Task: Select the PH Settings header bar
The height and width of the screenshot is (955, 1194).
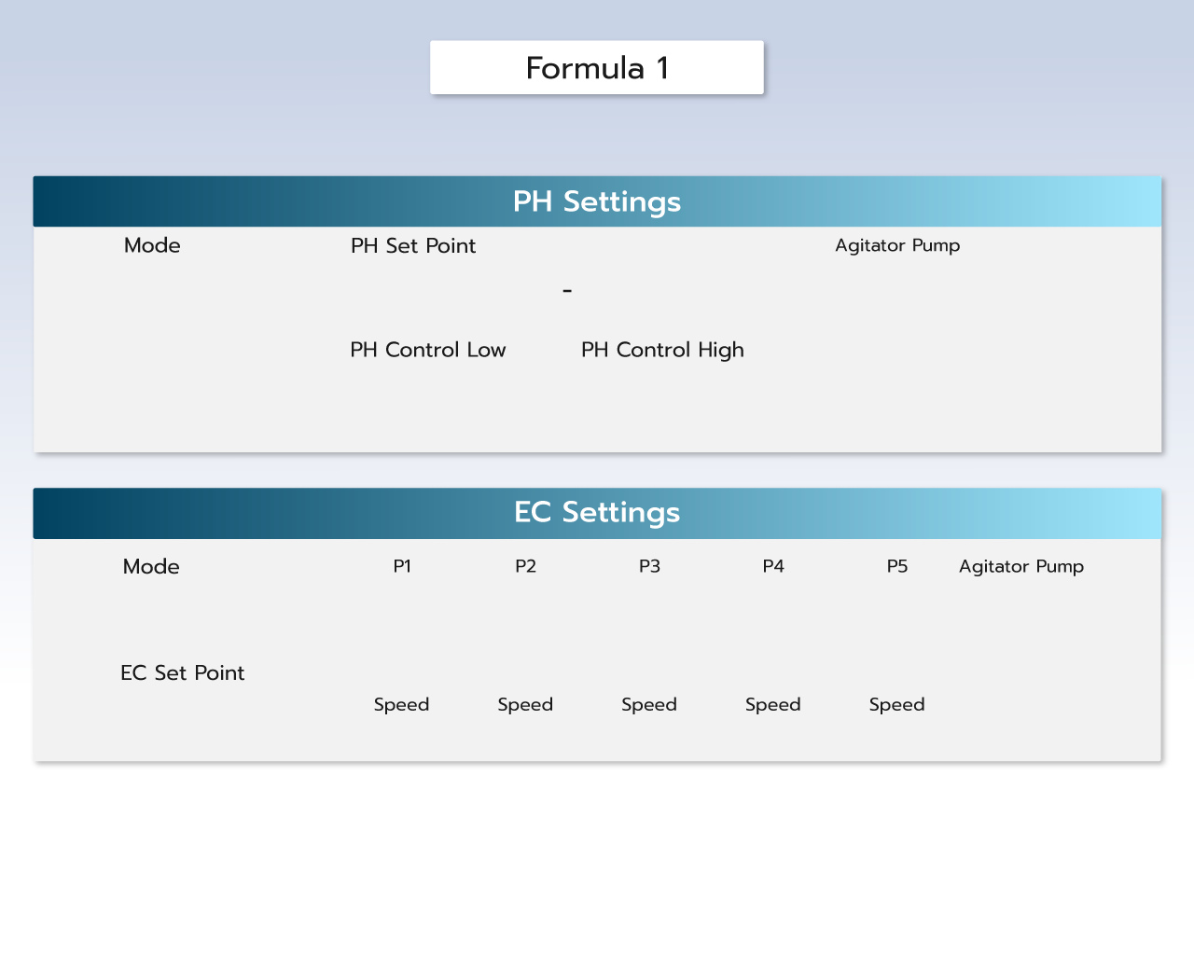Action: click(x=597, y=201)
